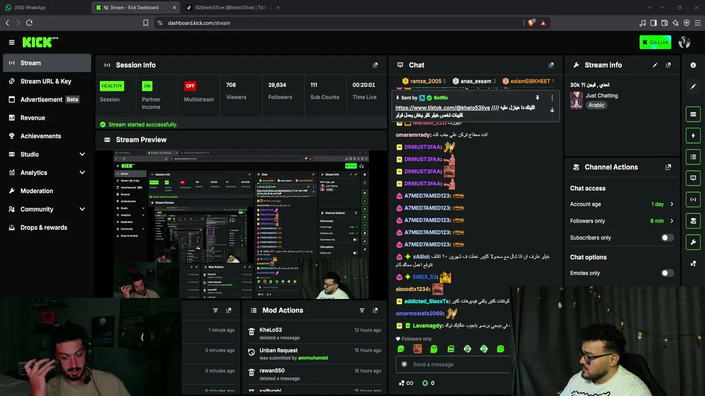The height and width of the screenshot is (396, 705).
Task: Open the Brave wallet icon
Action: pos(664,23)
